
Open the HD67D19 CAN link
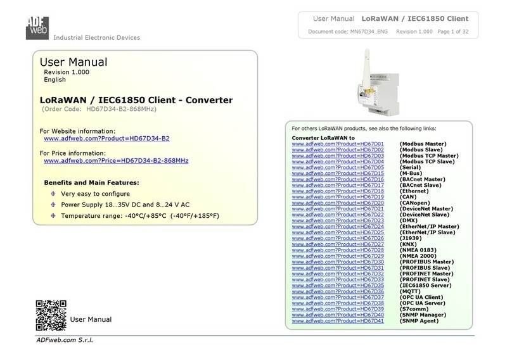[x=338, y=197]
